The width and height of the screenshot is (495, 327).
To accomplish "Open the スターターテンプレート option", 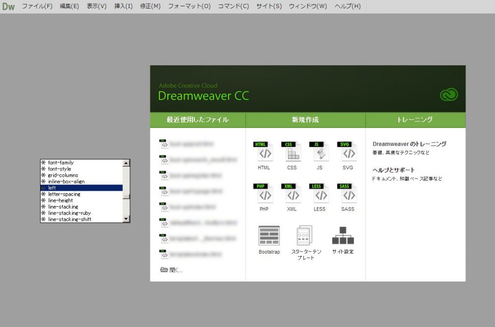I will click(x=306, y=242).
